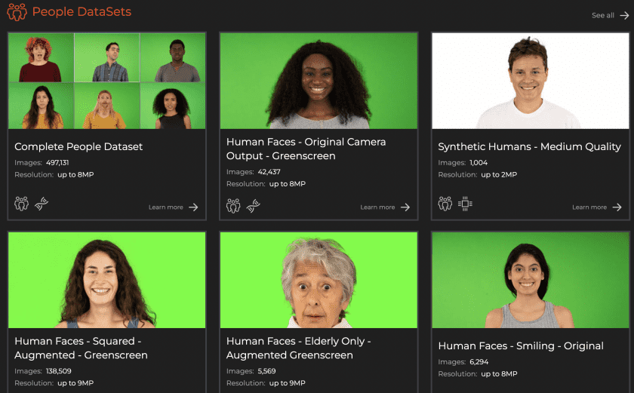Click the people icon on Original Camera Output card

(x=233, y=206)
